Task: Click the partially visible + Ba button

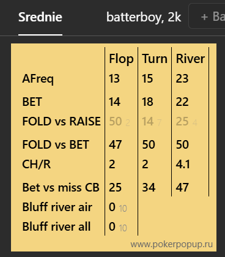Action: coord(207,16)
